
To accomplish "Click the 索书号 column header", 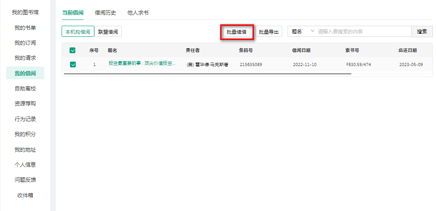I will click(352, 51).
